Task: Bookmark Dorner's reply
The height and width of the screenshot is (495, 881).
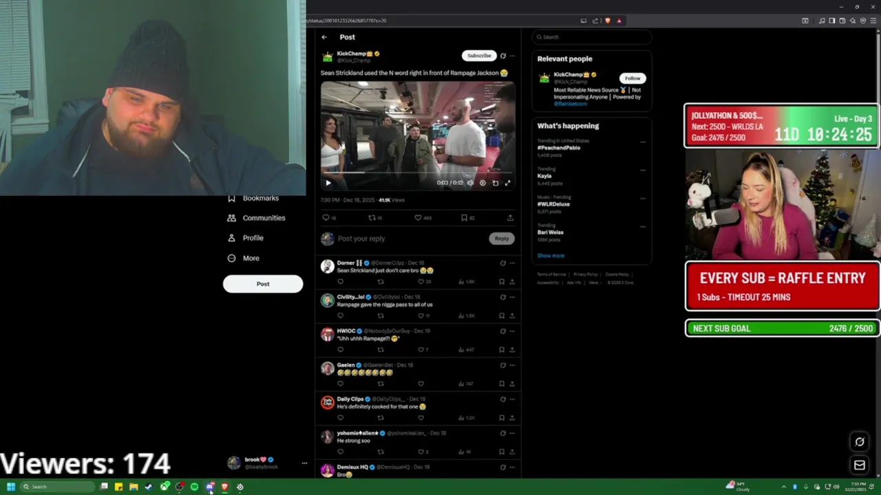Action: click(x=502, y=282)
